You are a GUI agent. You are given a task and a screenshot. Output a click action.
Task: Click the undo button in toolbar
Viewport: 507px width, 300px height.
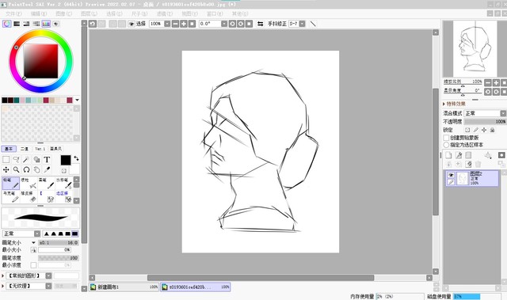pyautogui.click(x=93, y=24)
